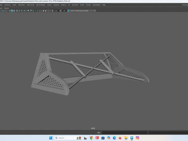
Task: Toggle Textured display icon
Action: pos(19,11)
